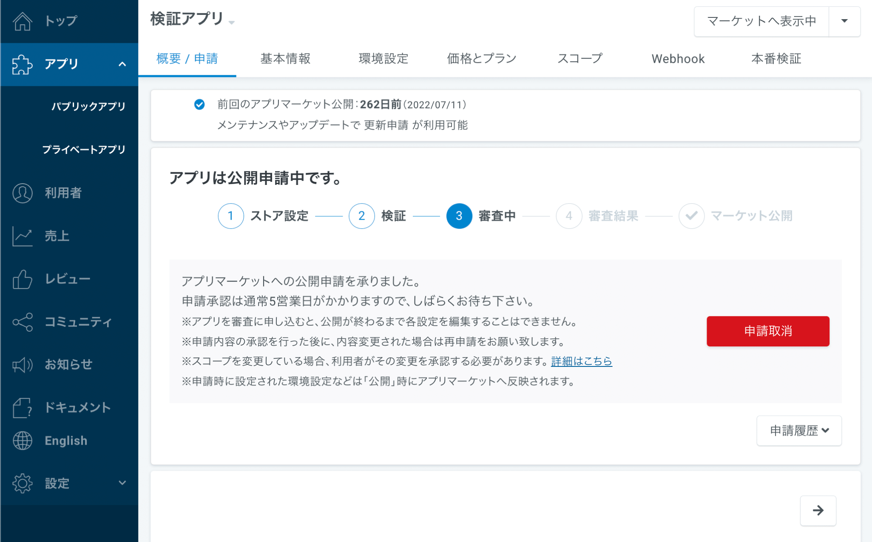This screenshot has width=872, height=542.
Task: Open レビュー via the thumbs-up icon
Action: tap(23, 279)
